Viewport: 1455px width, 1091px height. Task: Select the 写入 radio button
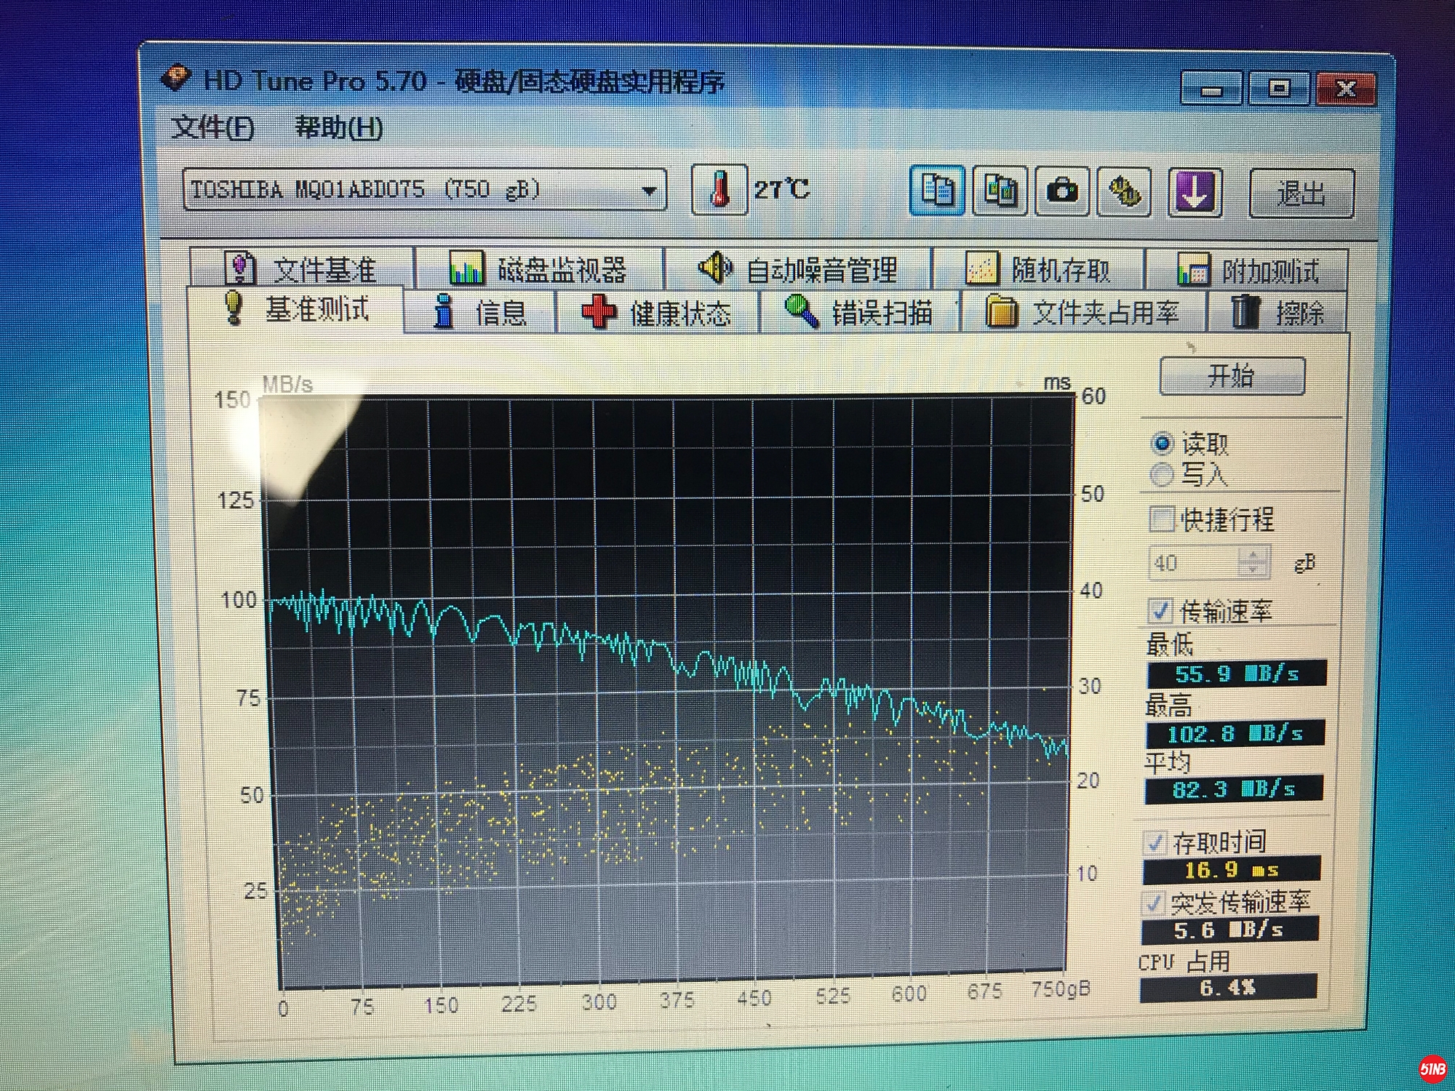1163,475
